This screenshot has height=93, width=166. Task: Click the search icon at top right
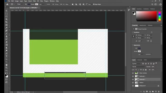click(152, 4)
